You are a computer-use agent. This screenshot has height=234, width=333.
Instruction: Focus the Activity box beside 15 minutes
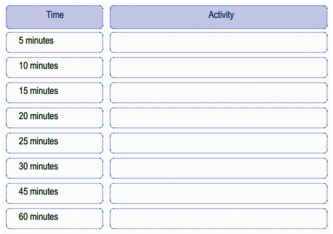pos(219,92)
